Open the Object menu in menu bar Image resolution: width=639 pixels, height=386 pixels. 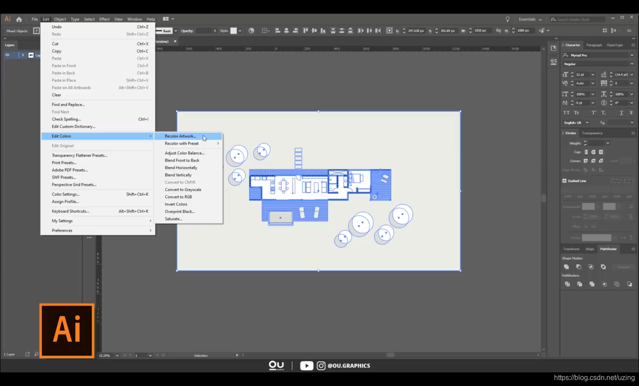click(x=60, y=19)
